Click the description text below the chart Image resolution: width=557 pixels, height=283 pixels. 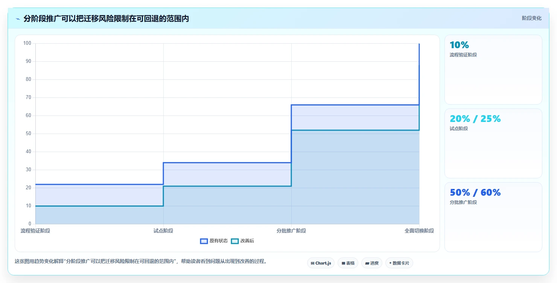[141, 261]
